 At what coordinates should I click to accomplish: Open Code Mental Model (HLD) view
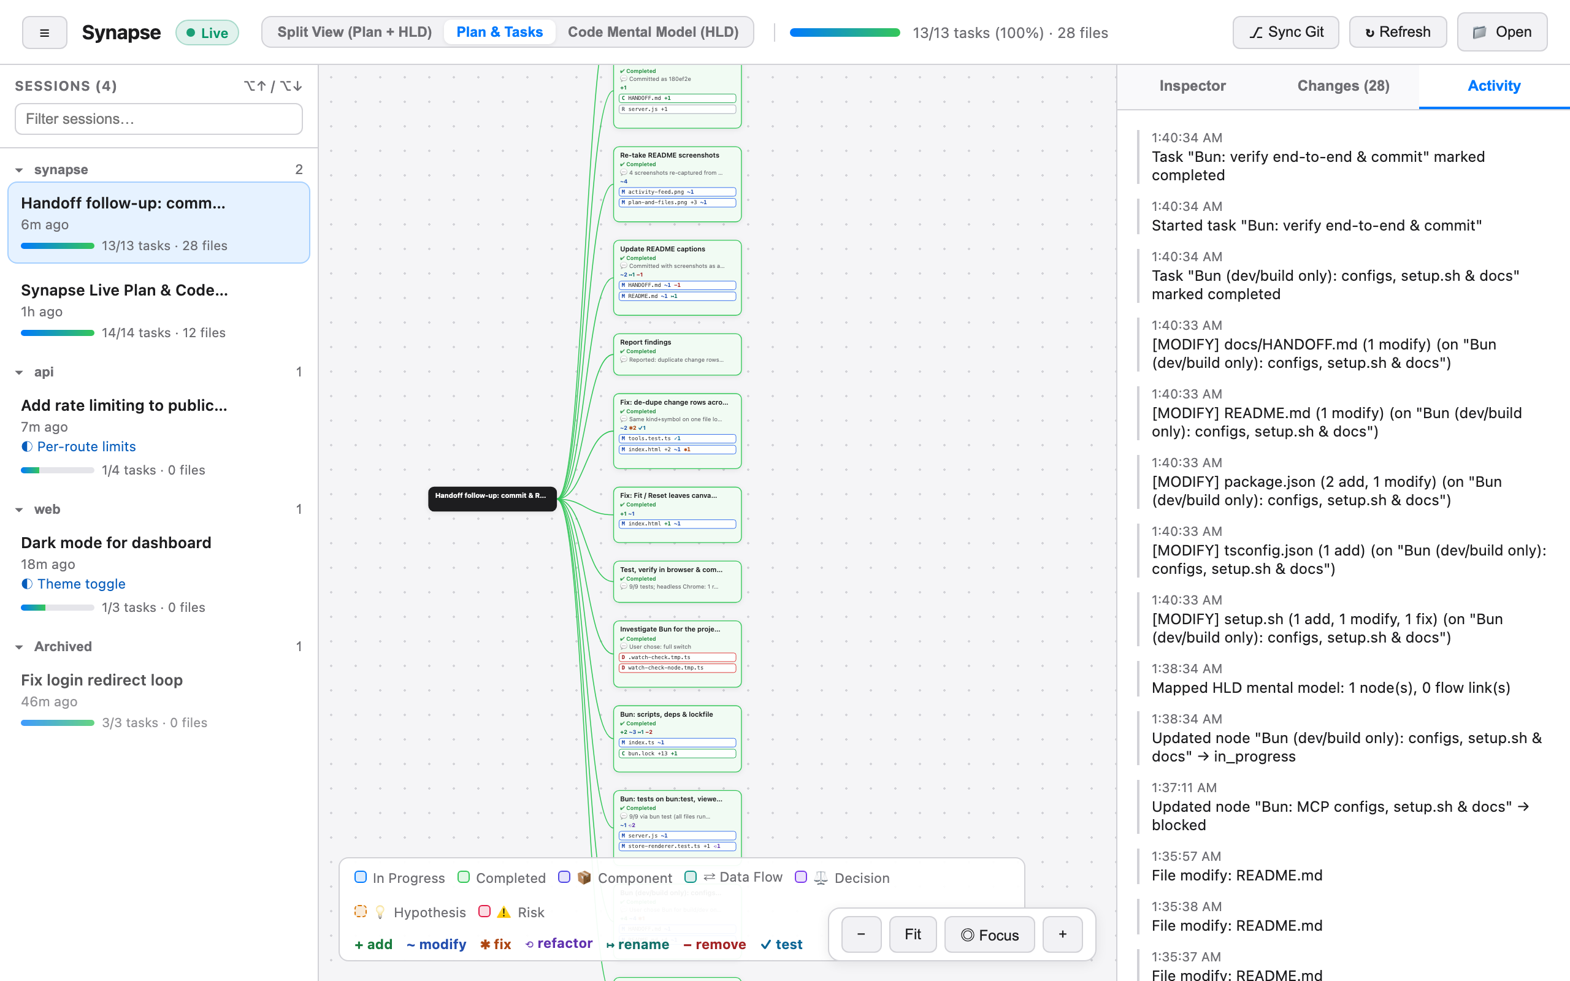click(653, 32)
